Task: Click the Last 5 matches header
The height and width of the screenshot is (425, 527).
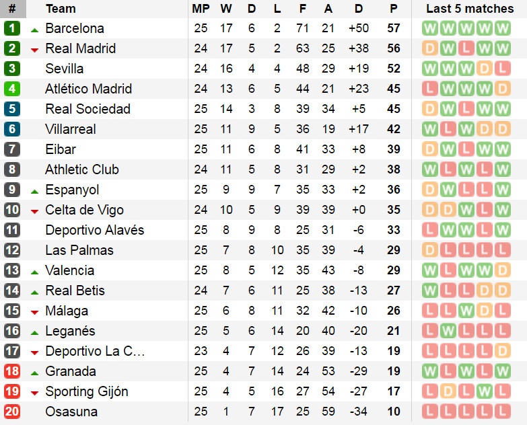Action: pos(470,9)
